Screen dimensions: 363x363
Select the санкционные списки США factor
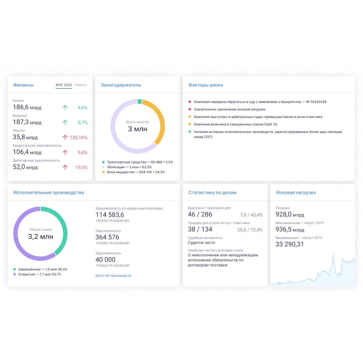(x=235, y=124)
